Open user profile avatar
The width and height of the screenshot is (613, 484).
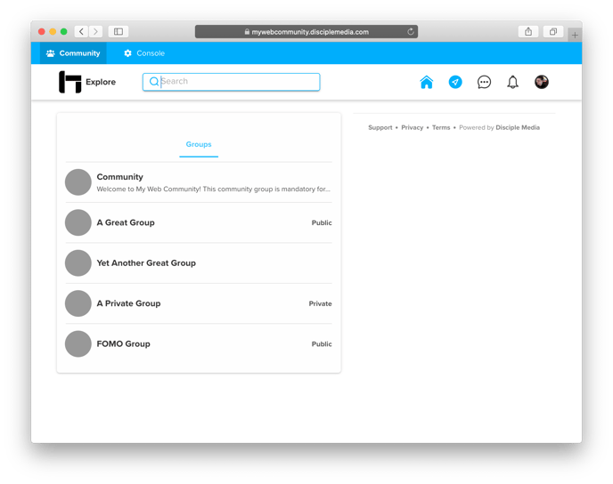542,82
